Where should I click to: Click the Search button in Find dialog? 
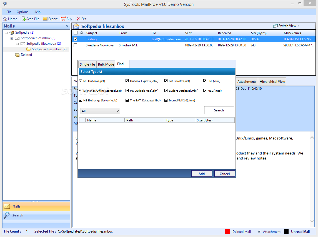[219, 110]
